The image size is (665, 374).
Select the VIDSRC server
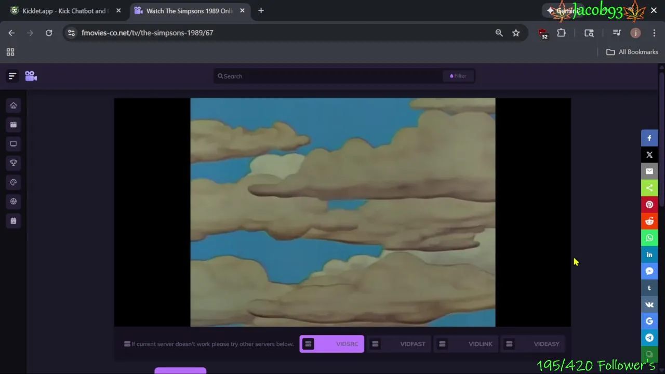332,344
